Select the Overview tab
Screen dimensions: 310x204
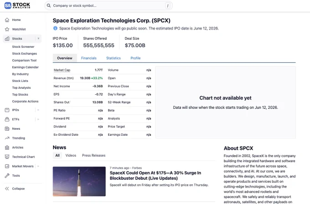[65, 58]
